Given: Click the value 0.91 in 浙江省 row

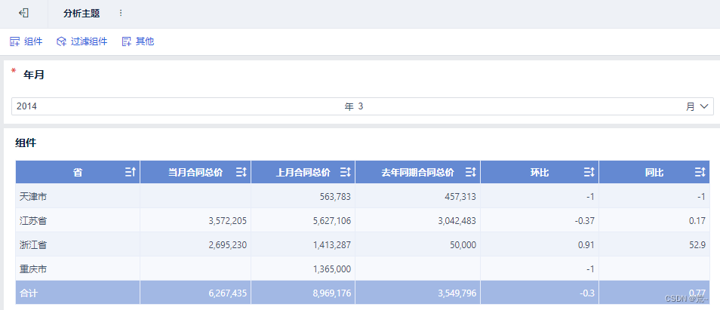Looking at the screenshot, I should coord(586,245).
